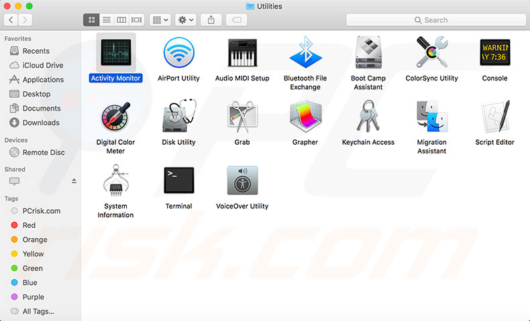Select Digital Color Meter icon
The width and height of the screenshot is (530, 321).
(116, 117)
